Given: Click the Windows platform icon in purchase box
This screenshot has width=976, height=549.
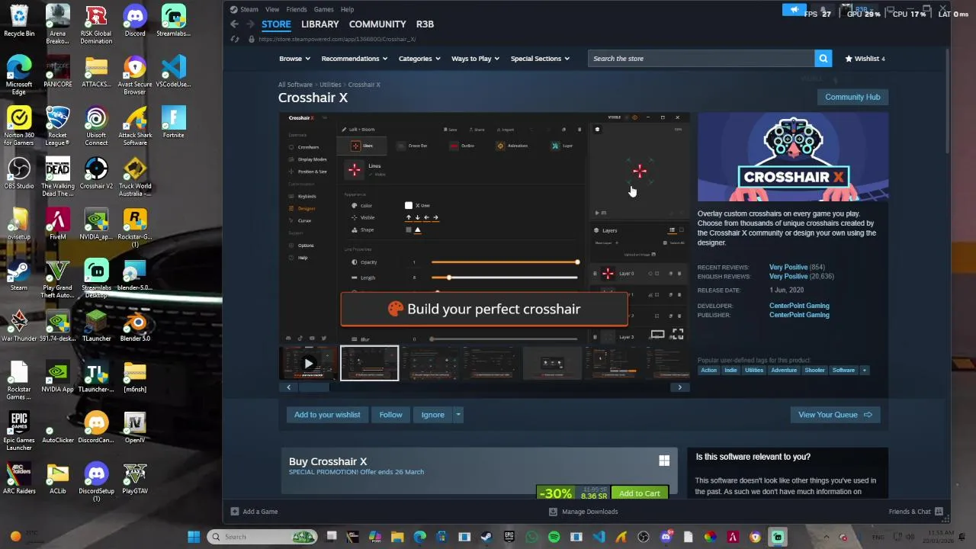Looking at the screenshot, I should coord(664,461).
